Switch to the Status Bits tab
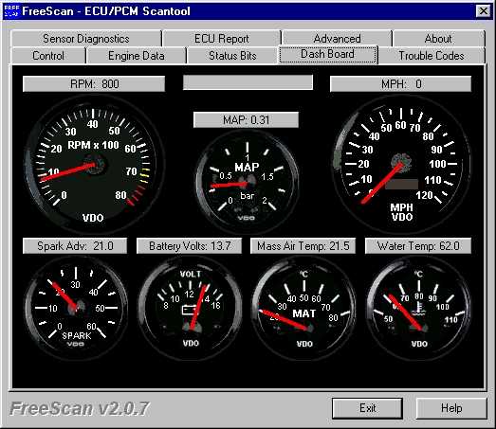The height and width of the screenshot is (429, 496). coord(232,56)
